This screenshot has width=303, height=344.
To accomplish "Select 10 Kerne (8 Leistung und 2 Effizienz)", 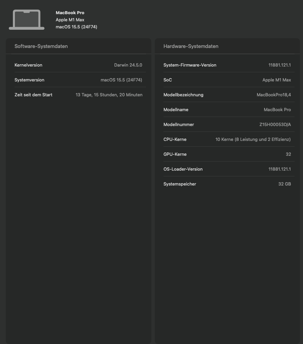I will pos(253,140).
